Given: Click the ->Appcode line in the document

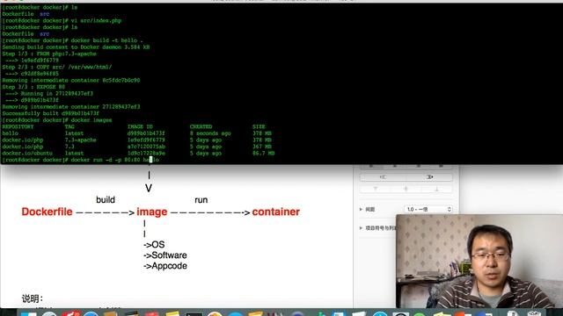Looking at the screenshot, I should tap(165, 266).
